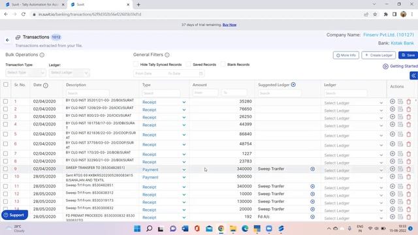The image size is (418, 235).
Task: Enable Hide Tally Synced Records checkbox
Action: click(x=136, y=64)
